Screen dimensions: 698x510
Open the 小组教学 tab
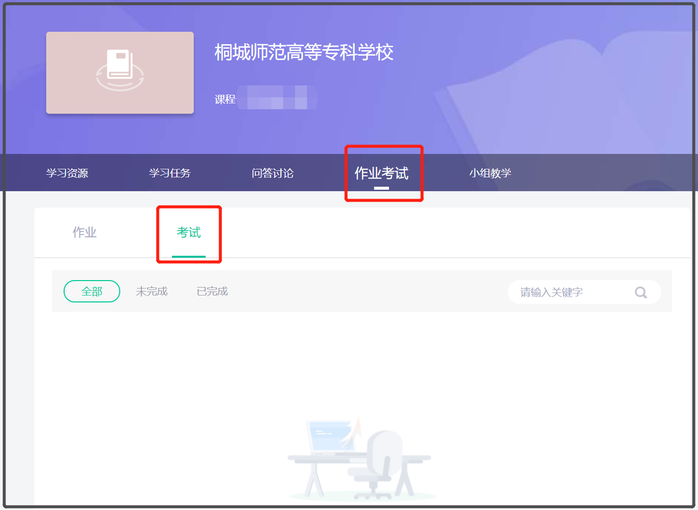click(490, 173)
